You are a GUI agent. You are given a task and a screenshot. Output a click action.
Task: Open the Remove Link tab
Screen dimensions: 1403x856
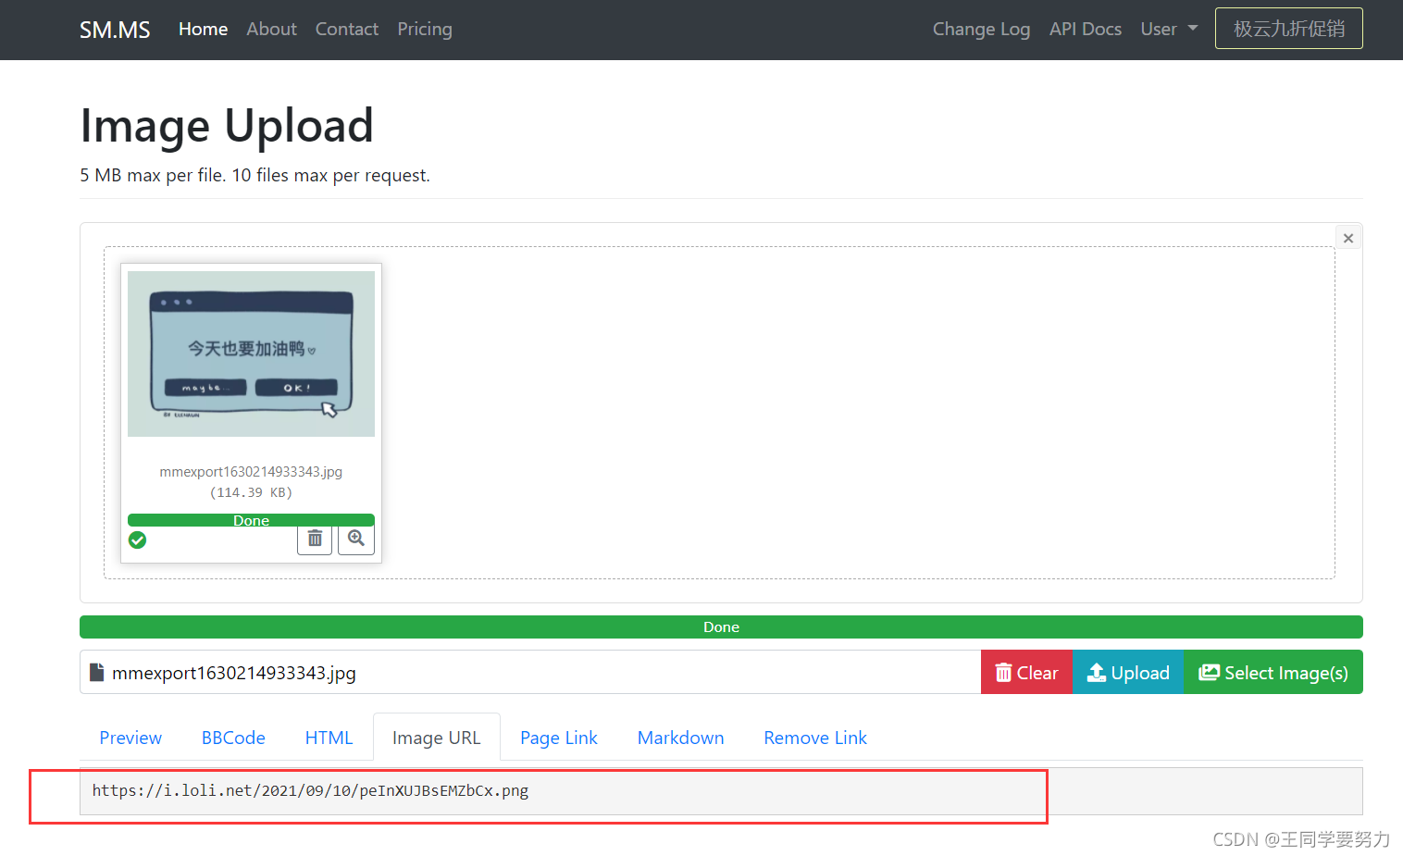[815, 738]
